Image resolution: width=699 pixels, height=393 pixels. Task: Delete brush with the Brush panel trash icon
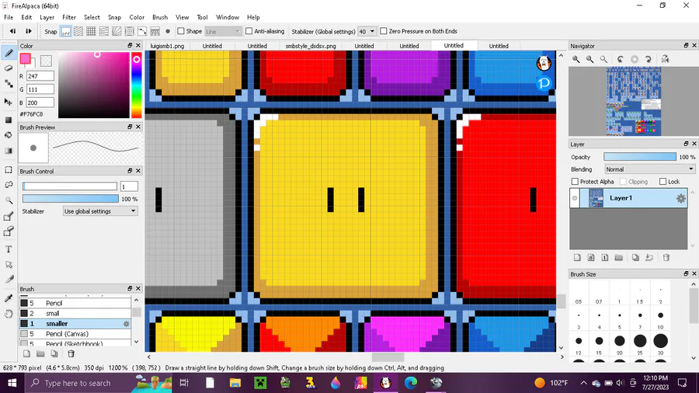(x=71, y=354)
